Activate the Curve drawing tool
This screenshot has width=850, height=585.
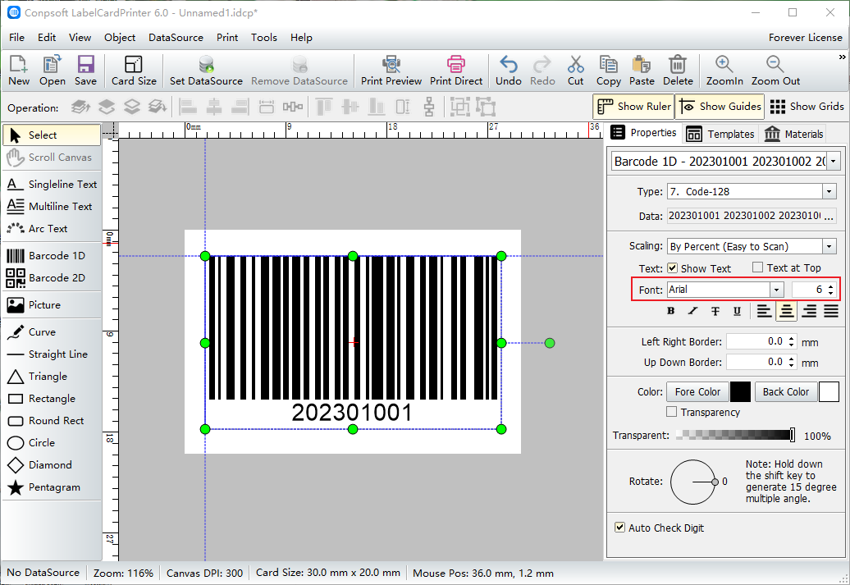click(x=52, y=331)
